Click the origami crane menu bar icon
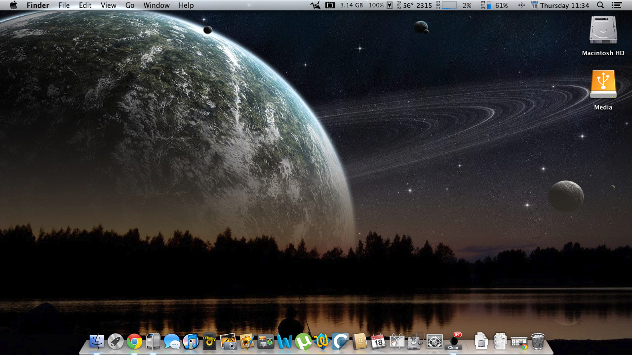 point(315,5)
